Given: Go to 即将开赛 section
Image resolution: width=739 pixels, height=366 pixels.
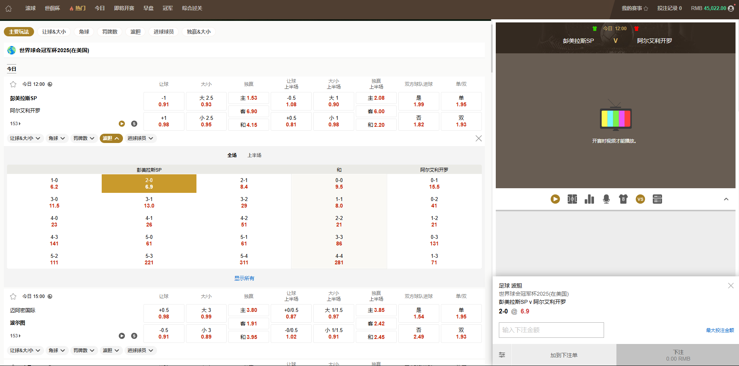Looking at the screenshot, I should tap(124, 8).
